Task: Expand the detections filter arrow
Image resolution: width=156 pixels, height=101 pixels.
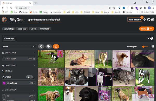Action: pos(34,83)
